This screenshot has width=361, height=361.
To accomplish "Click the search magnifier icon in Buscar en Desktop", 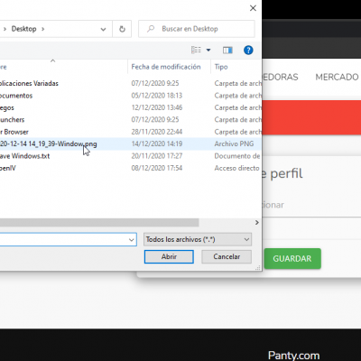I will click(x=151, y=29).
